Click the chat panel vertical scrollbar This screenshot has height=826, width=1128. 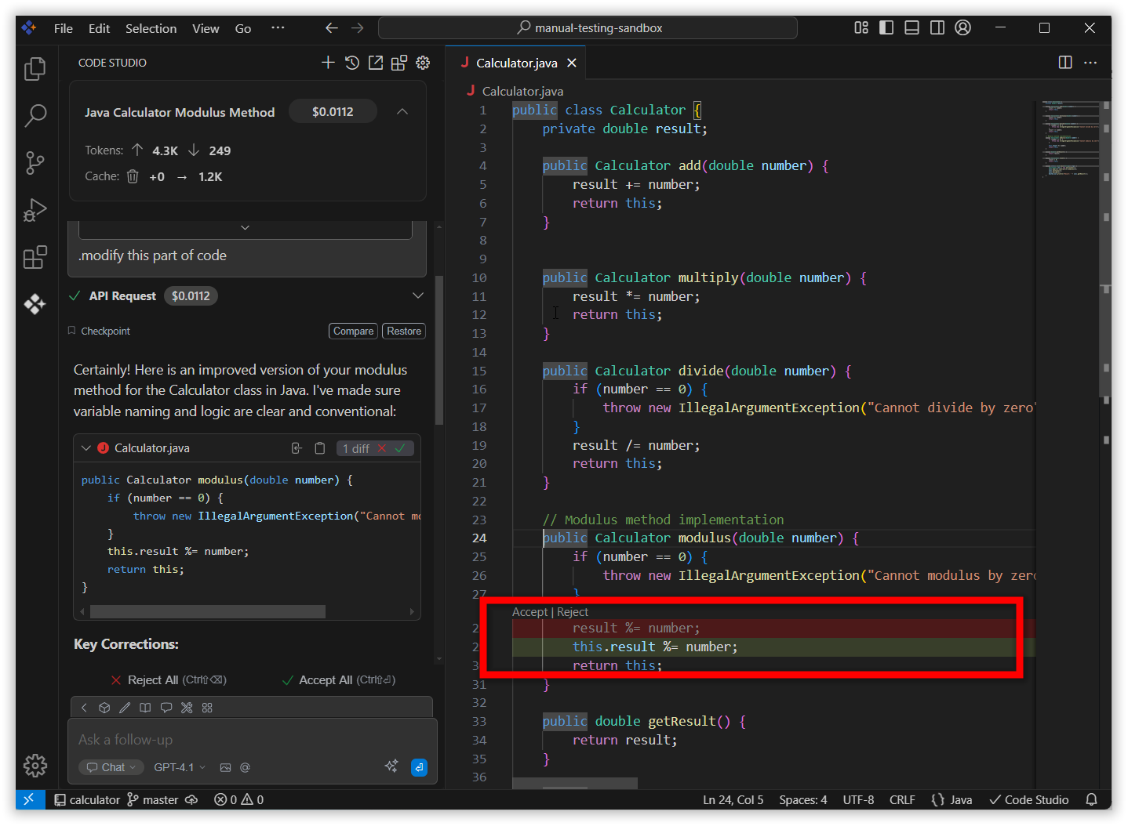[x=439, y=350]
